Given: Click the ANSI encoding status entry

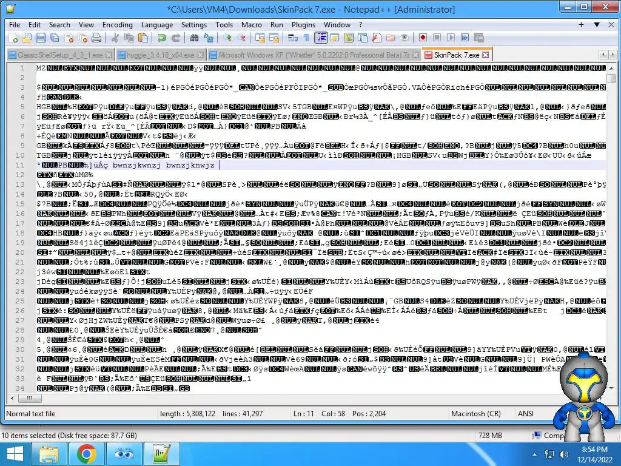Looking at the screenshot, I should pyautogui.click(x=526, y=414).
